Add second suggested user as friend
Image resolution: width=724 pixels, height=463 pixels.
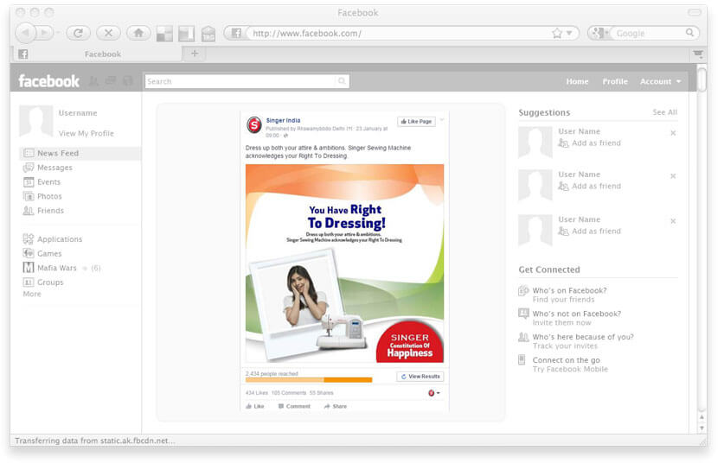(590, 186)
